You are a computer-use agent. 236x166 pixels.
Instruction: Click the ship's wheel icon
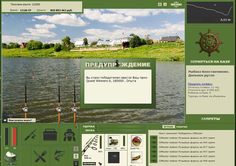coord(209,43)
